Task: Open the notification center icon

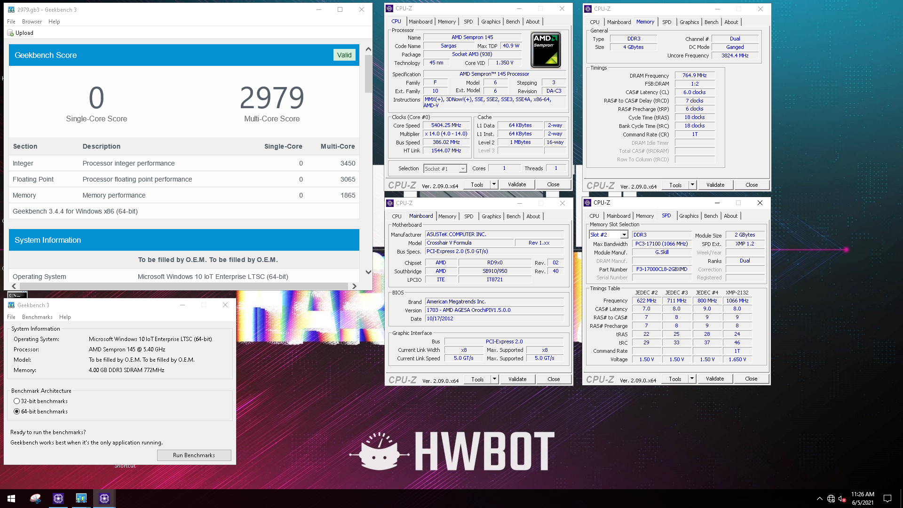Action: [x=887, y=499]
